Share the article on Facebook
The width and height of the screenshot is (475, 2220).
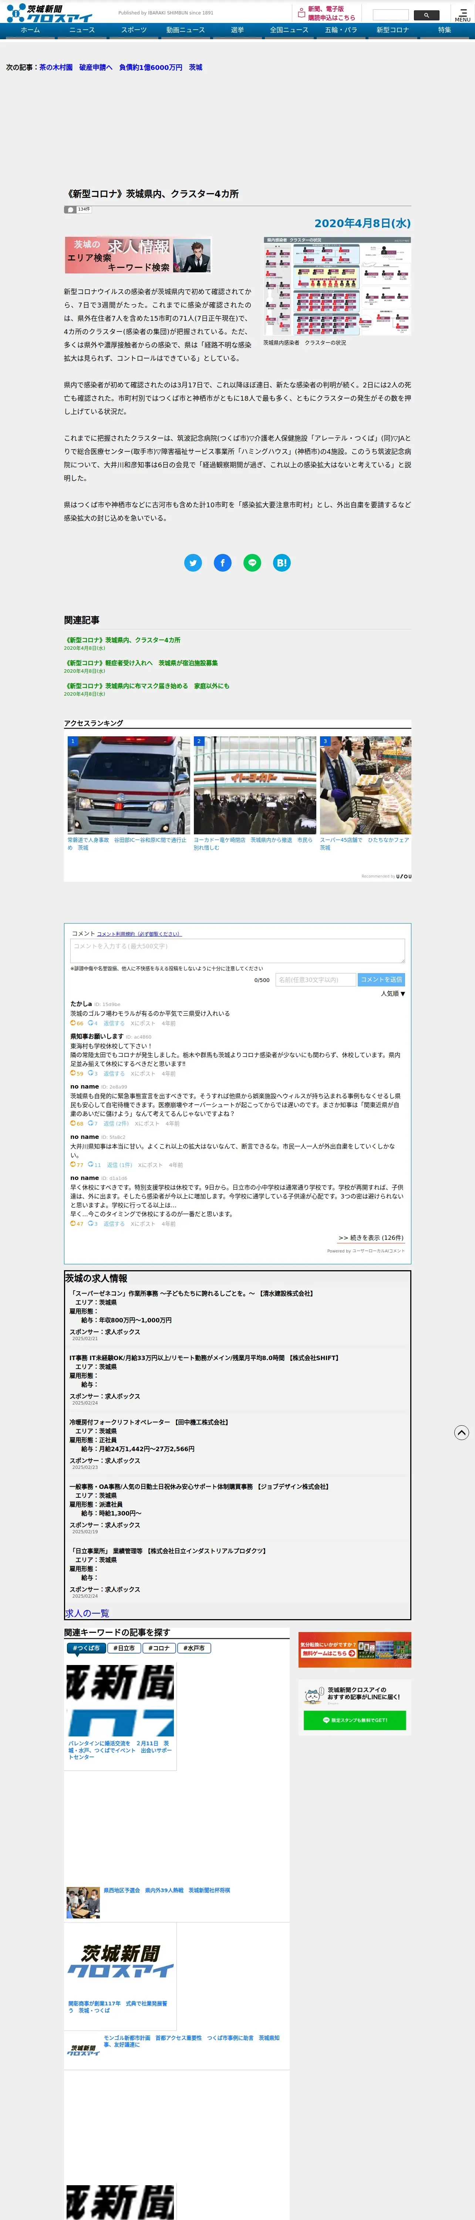click(x=222, y=563)
